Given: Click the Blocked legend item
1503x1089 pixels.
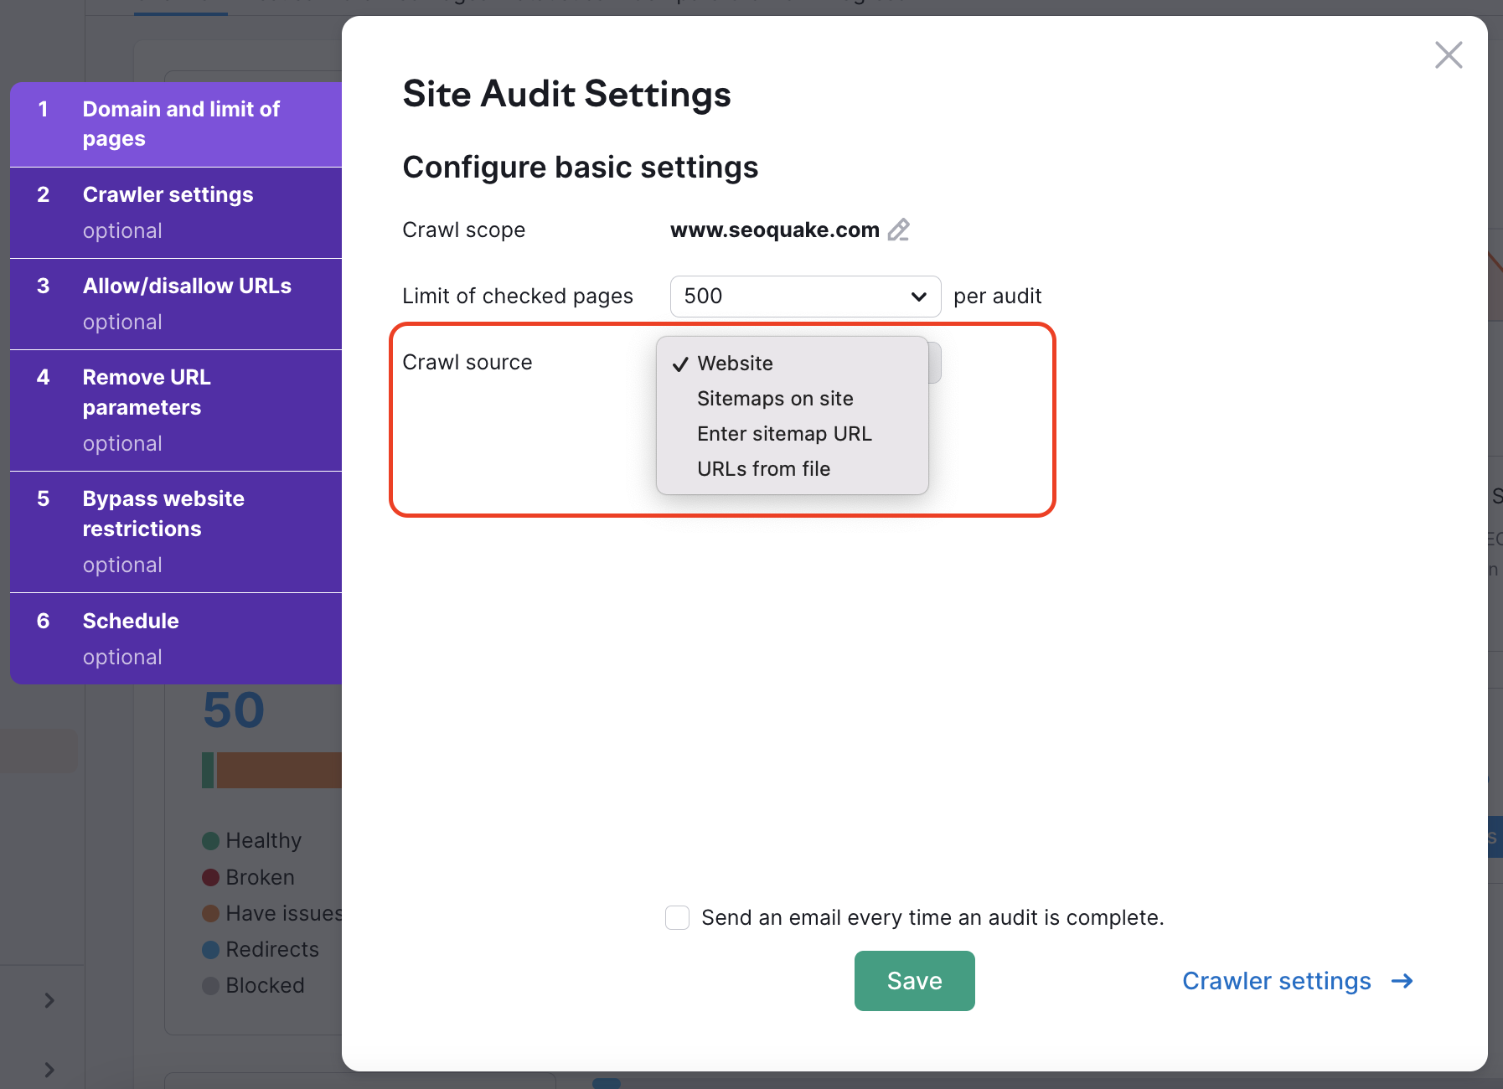Looking at the screenshot, I should click(254, 985).
